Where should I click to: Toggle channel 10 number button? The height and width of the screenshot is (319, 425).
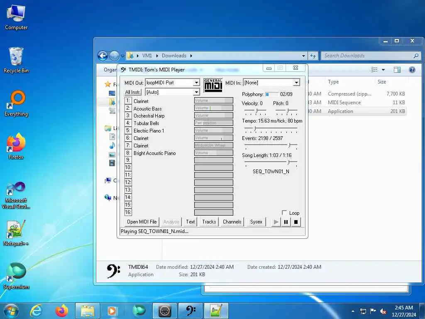click(128, 167)
